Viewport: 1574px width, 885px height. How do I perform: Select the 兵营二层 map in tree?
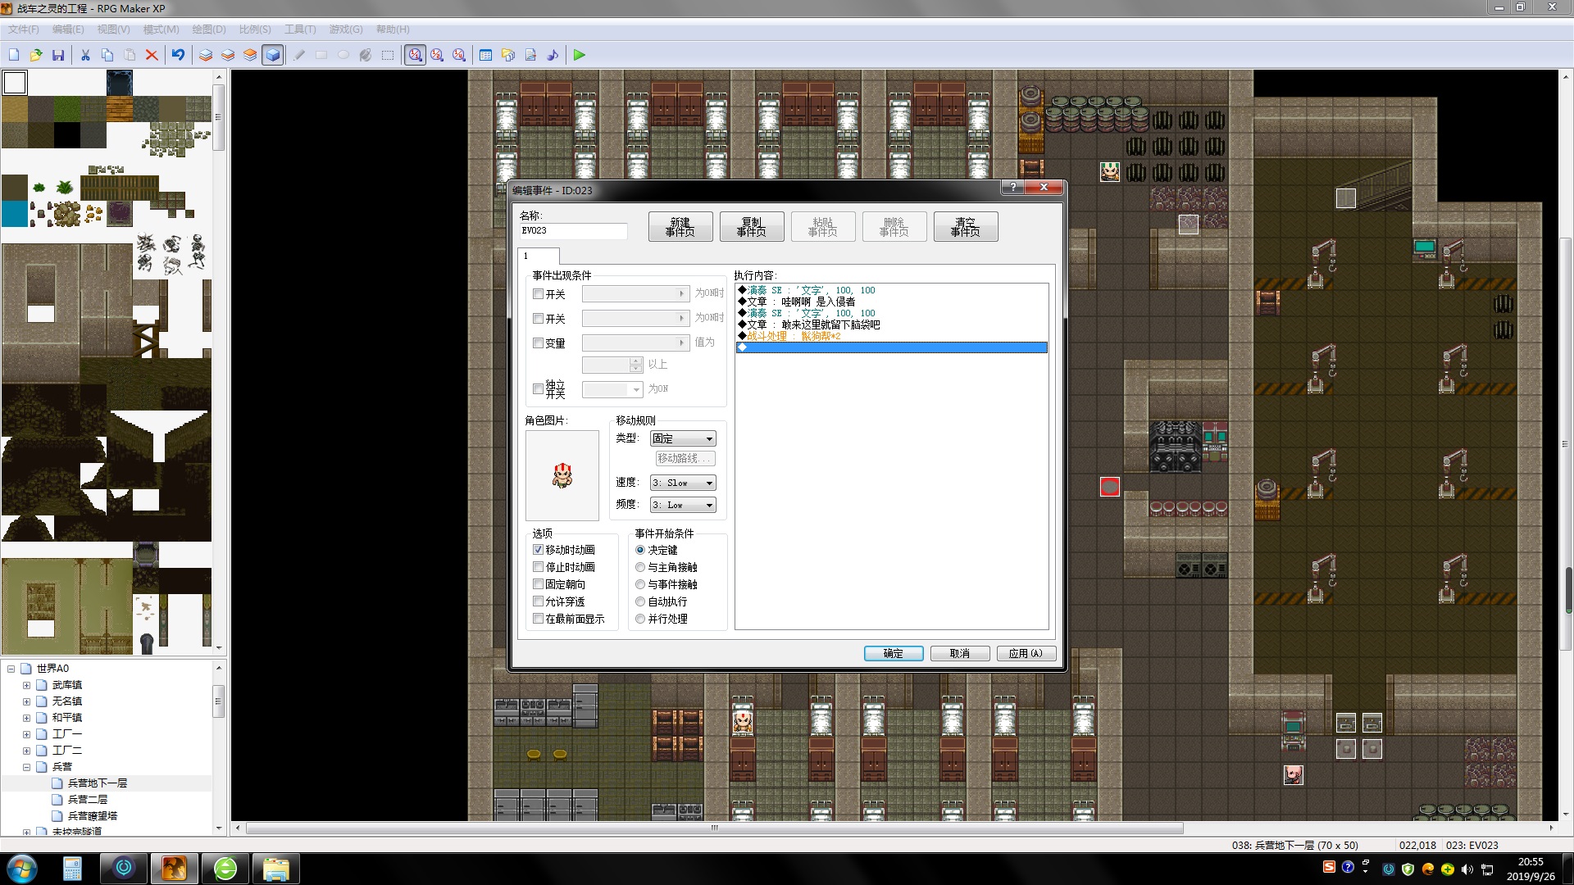coord(87,800)
